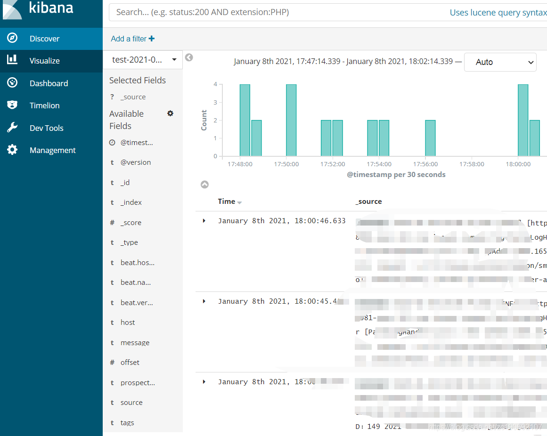Open Discover via its compass icon
547x436 pixels.
tap(12, 38)
